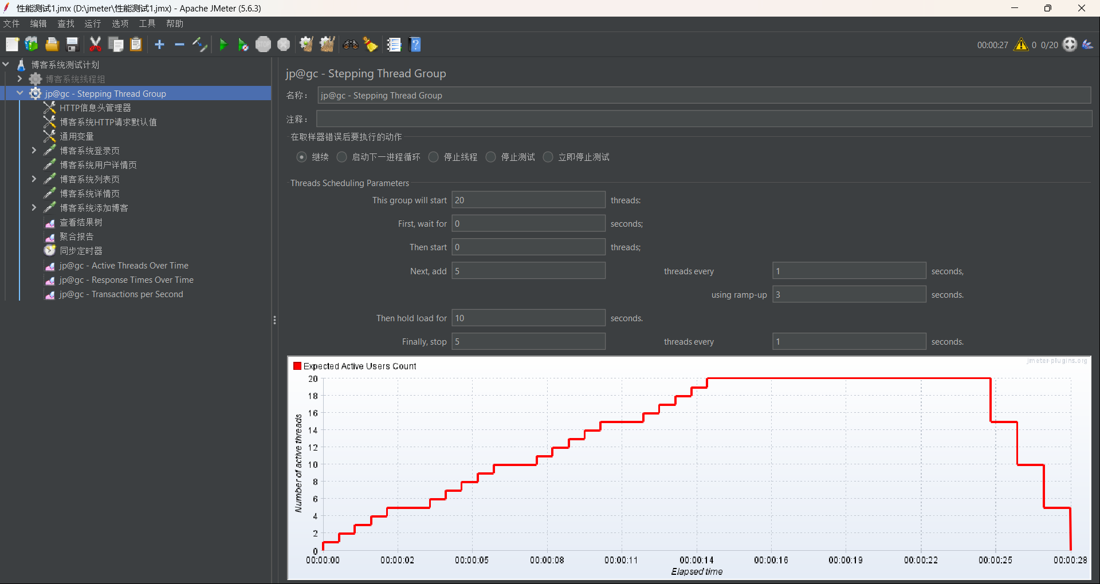Click the 注释 comments input field
1100x584 pixels.
coord(704,119)
